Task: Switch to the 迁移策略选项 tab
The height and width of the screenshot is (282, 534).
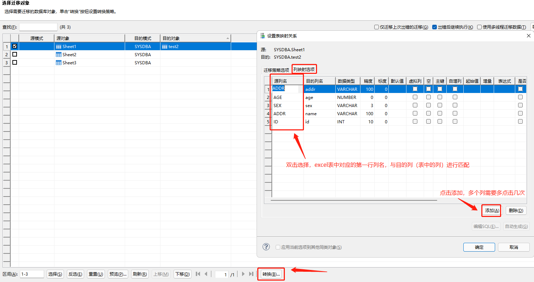Action: (x=276, y=70)
